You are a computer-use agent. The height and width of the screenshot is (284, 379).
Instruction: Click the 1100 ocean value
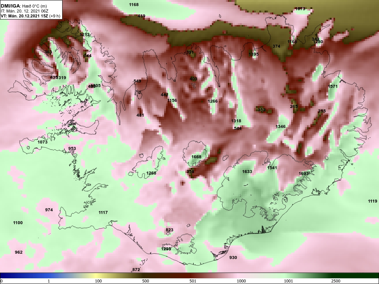pyautogui.click(x=18, y=223)
